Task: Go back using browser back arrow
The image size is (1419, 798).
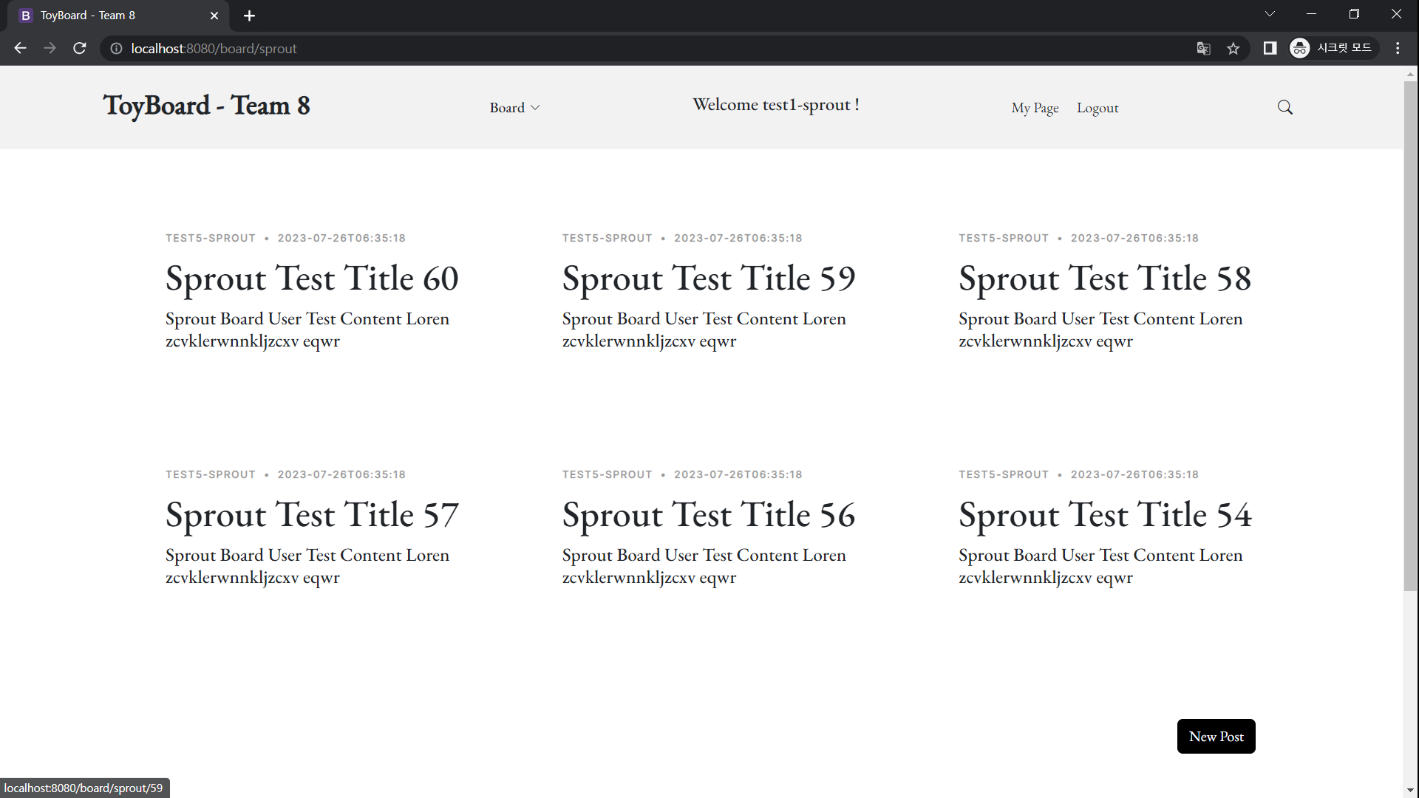Action: point(20,48)
